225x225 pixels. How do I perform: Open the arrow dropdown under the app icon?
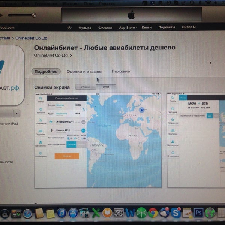[17, 113]
